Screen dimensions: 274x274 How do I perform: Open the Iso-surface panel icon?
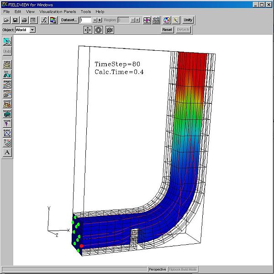[x=7, y=74]
